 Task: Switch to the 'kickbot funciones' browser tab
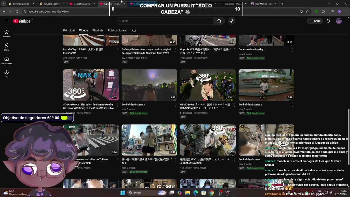[x=82, y=4]
